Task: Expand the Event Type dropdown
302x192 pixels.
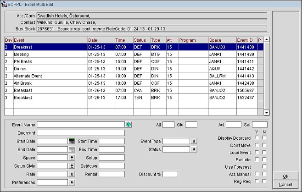Action: pyautogui.click(x=194, y=141)
